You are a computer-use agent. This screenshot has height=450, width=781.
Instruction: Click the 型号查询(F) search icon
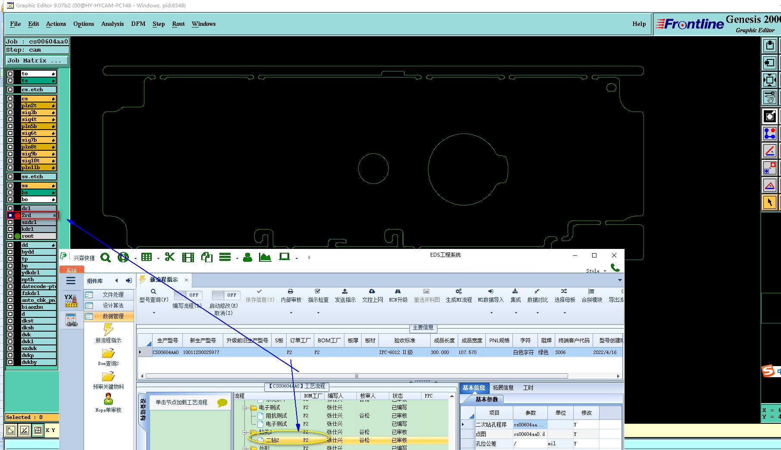(153, 292)
